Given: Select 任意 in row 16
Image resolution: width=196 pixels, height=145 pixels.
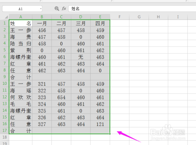Looking at the screenshot, I should (21, 124).
